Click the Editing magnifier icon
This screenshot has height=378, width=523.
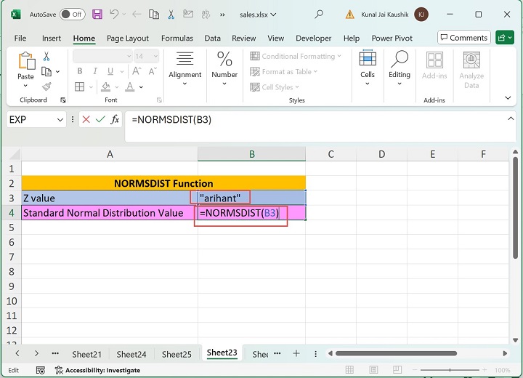pos(400,59)
